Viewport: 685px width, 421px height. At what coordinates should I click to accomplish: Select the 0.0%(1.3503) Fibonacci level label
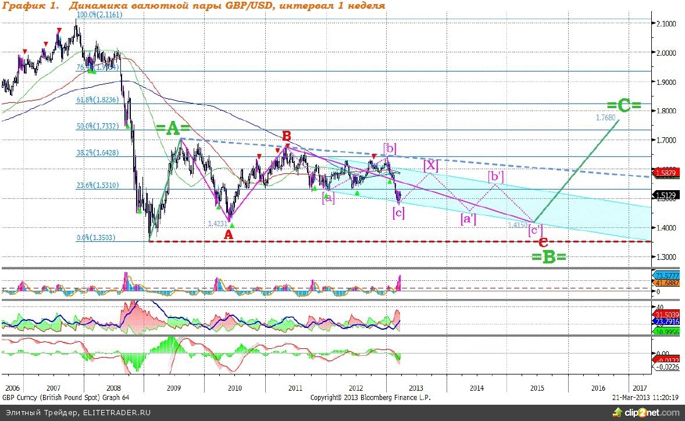[x=98, y=237]
